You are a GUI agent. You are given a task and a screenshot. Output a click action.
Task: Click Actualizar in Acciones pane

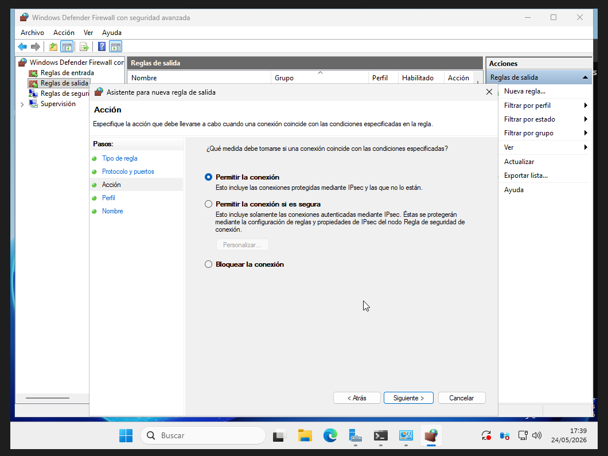click(519, 162)
